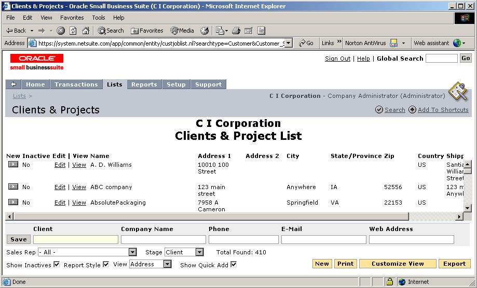Screen dimensions: 477x288
Task: Switch to the Reports tab
Action: [x=144, y=84]
